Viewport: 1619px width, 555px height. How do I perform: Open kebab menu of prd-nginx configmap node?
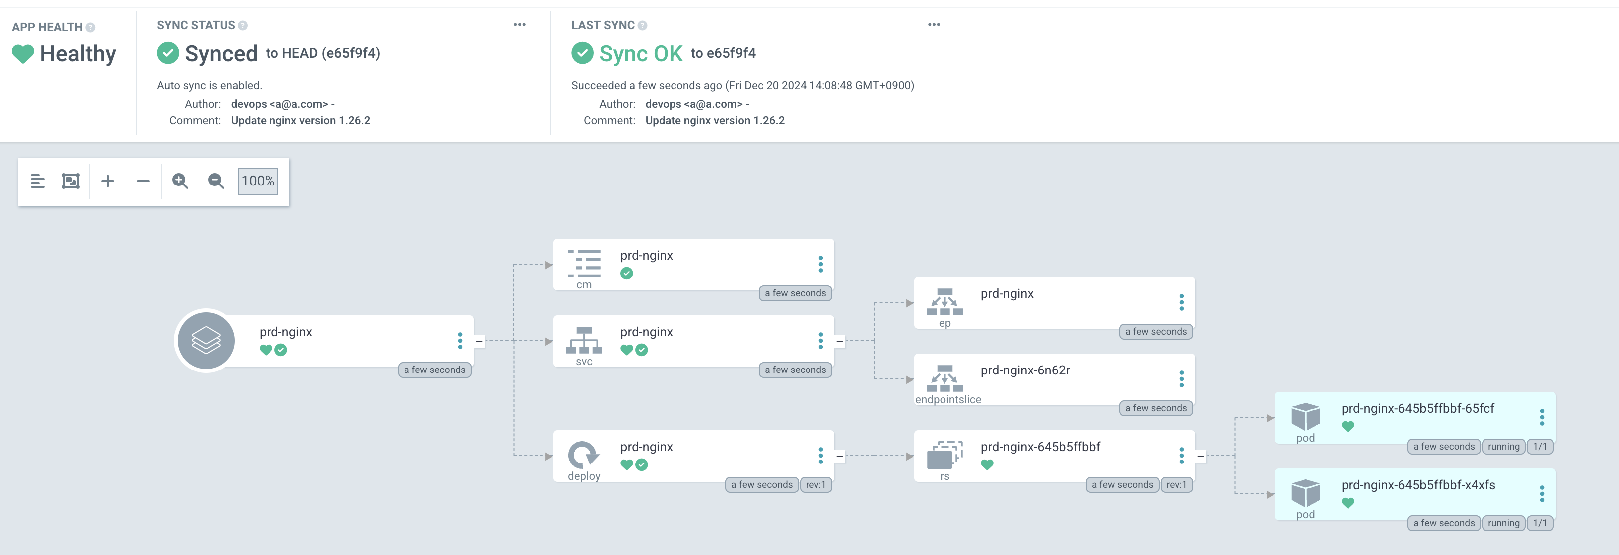click(820, 264)
